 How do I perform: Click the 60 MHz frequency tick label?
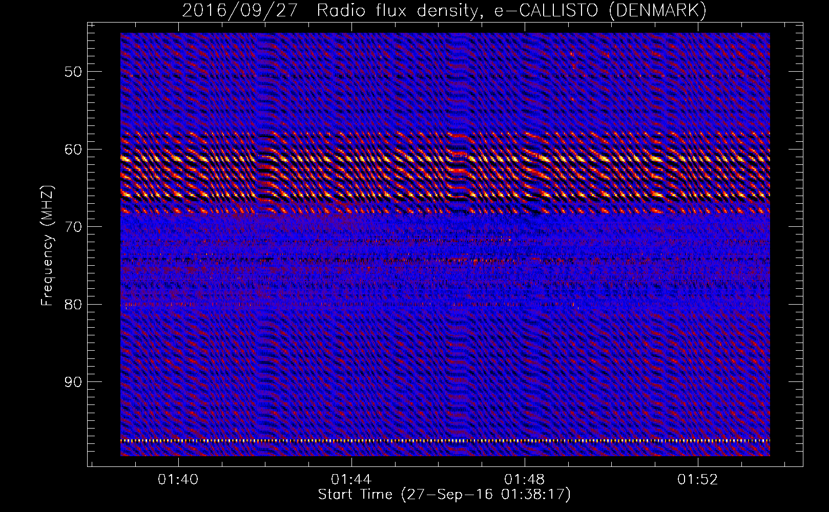(73, 150)
